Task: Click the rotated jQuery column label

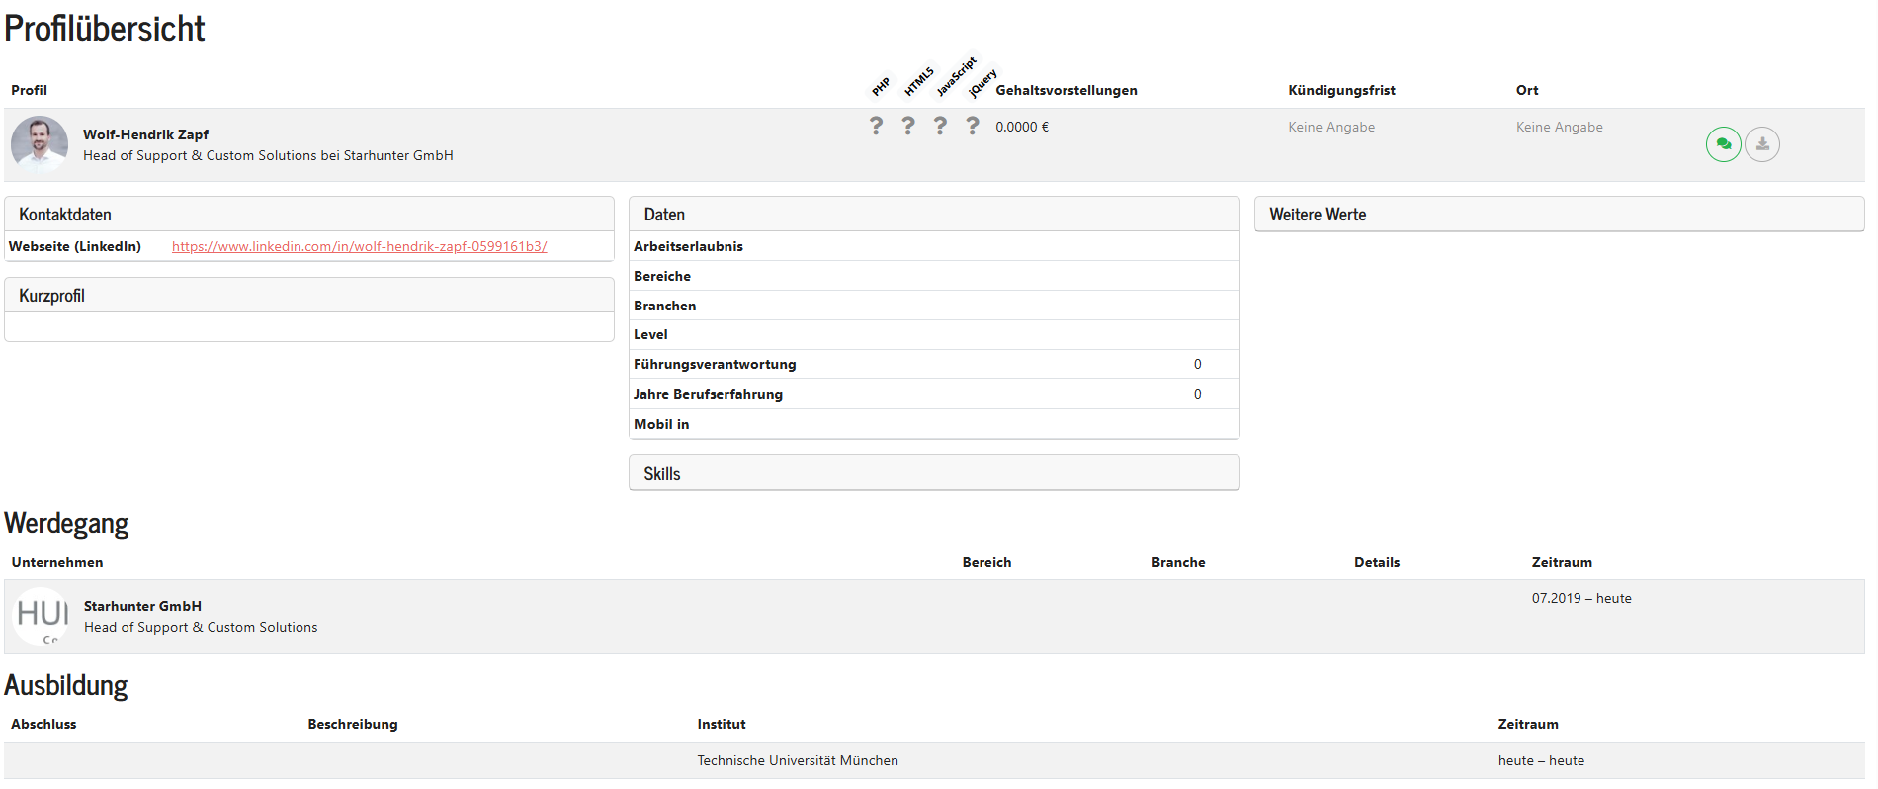Action: coord(983,83)
